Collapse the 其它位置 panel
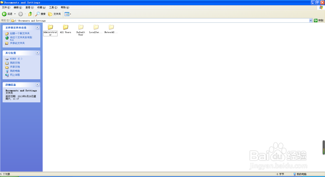The image size is (325, 177). [37, 53]
